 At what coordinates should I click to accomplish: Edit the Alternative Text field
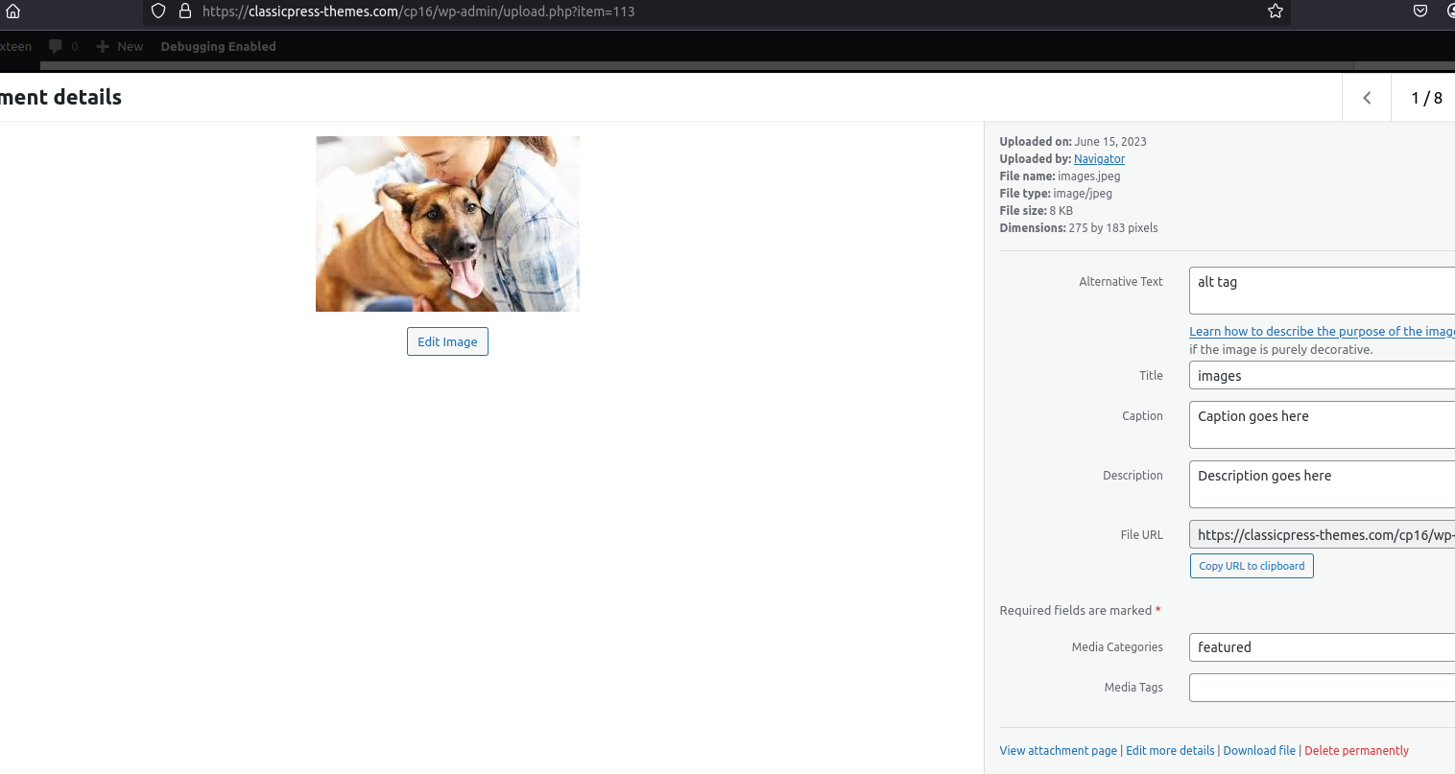click(x=1322, y=291)
